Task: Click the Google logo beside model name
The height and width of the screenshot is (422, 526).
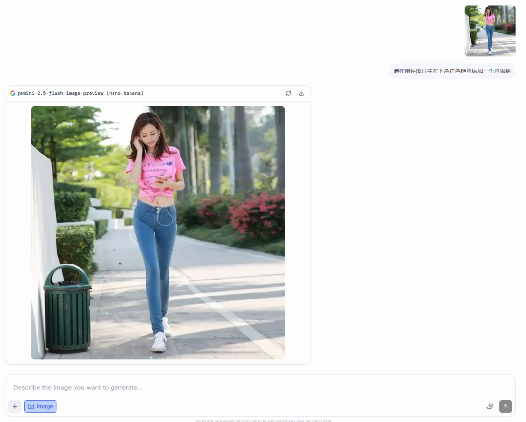Action: coord(13,93)
